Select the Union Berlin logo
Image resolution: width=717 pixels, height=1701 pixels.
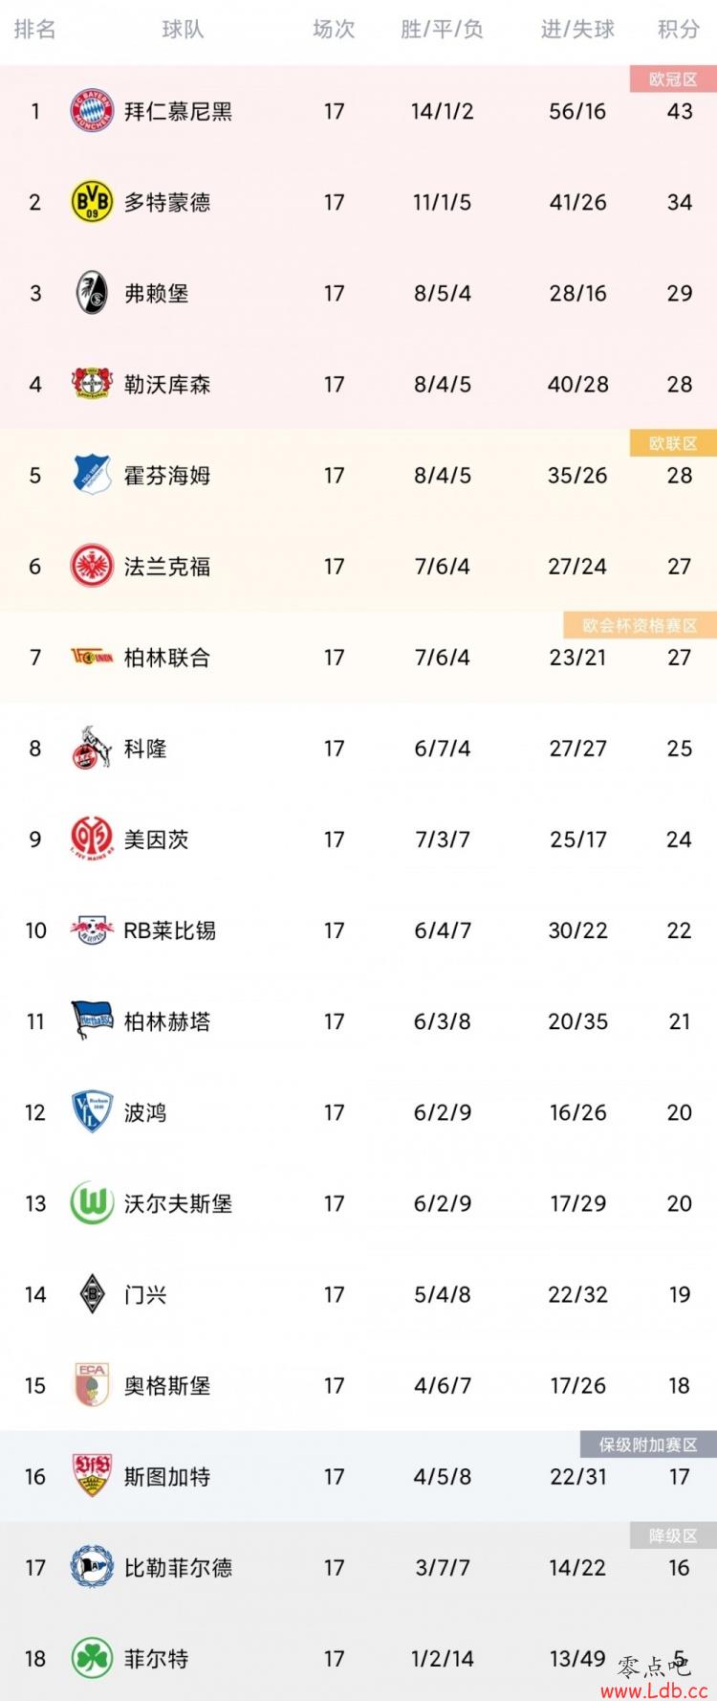click(x=92, y=657)
